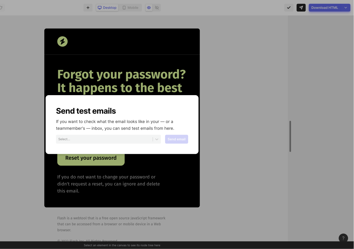The width and height of the screenshot is (354, 249).
Task: Open test sending via the paper plane icon
Action: point(301,8)
